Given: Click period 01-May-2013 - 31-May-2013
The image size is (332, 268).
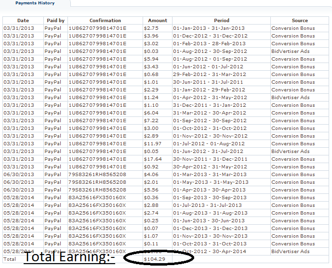Looking at the screenshot, I should click(211, 182).
